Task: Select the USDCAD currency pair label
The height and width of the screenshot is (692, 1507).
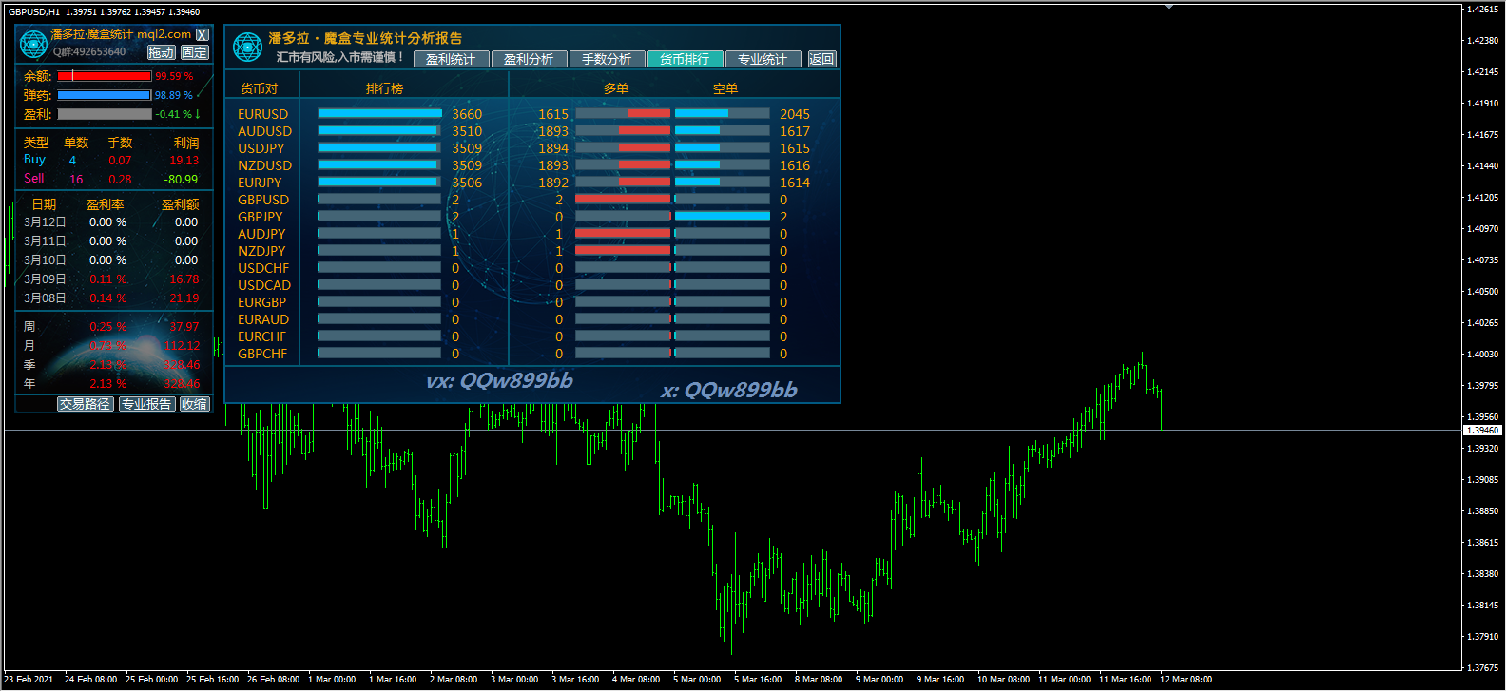Action: (264, 285)
